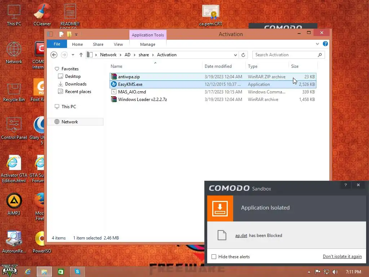The height and width of the screenshot is (277, 369).
Task: Select the EasyKMS.exe file
Action: click(213, 84)
